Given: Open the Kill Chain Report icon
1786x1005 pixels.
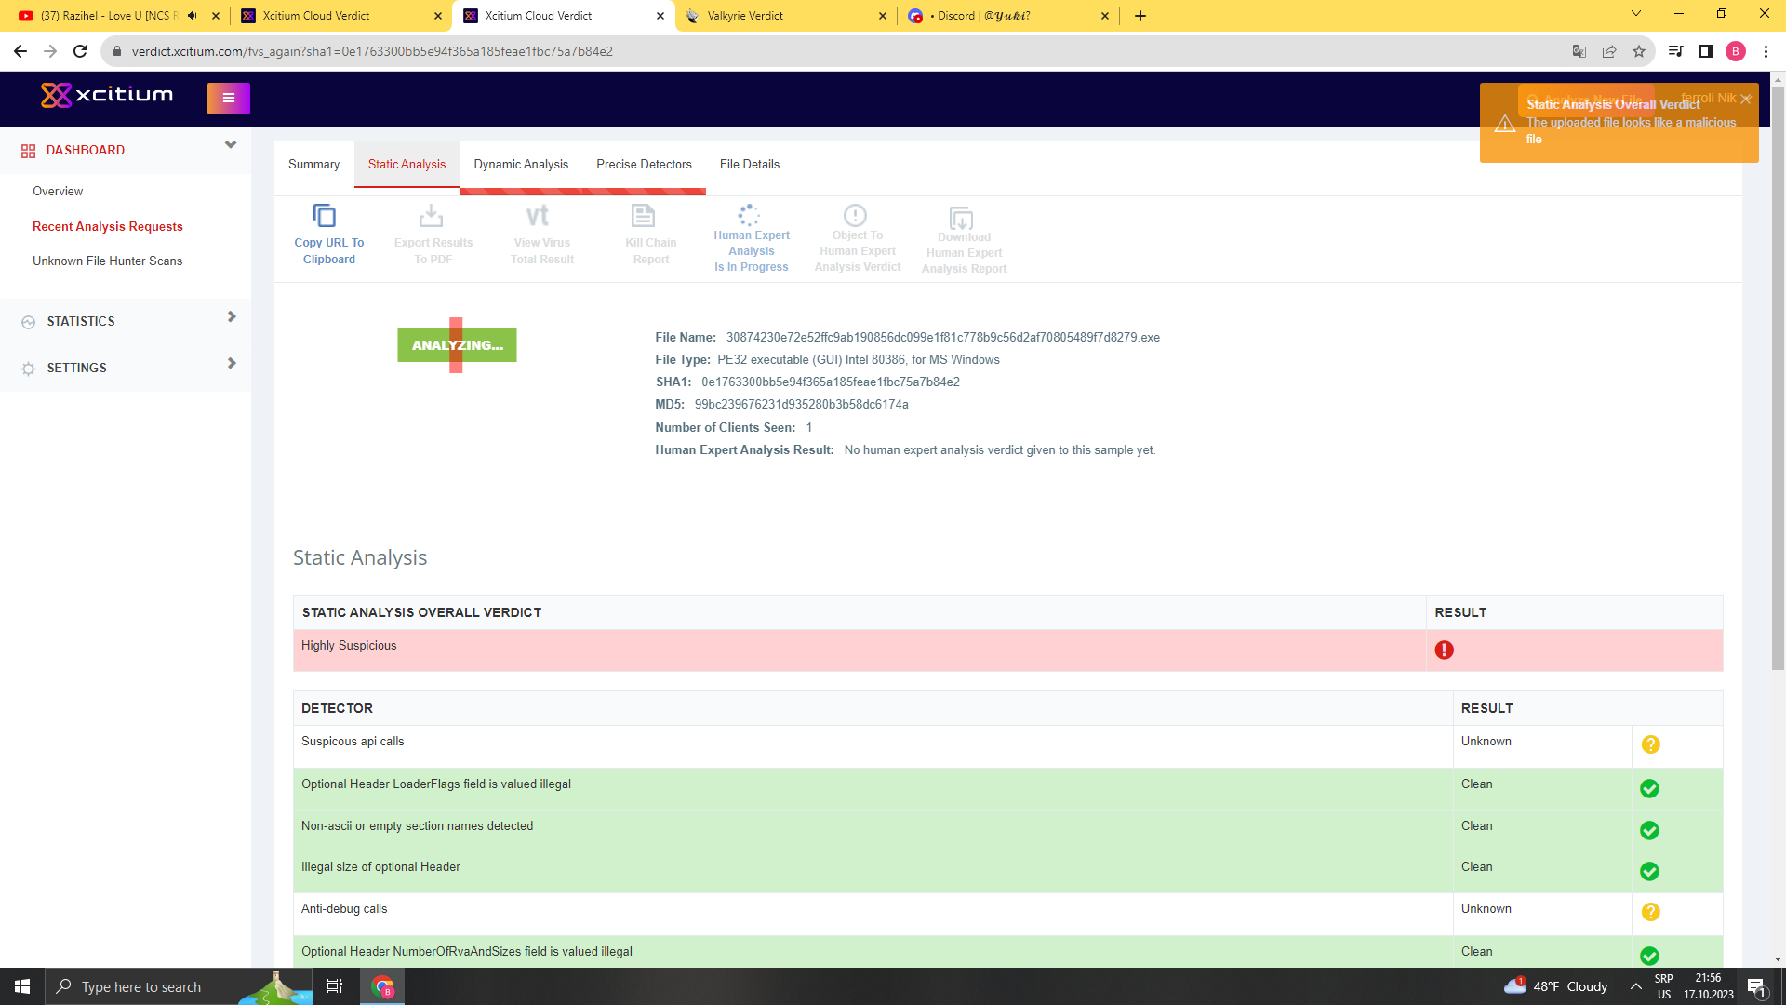Looking at the screenshot, I should pyautogui.click(x=643, y=216).
